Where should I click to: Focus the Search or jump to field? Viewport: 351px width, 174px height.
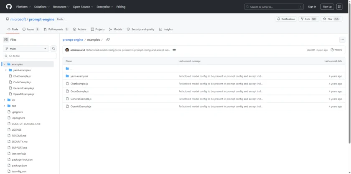pyautogui.click(x=274, y=7)
